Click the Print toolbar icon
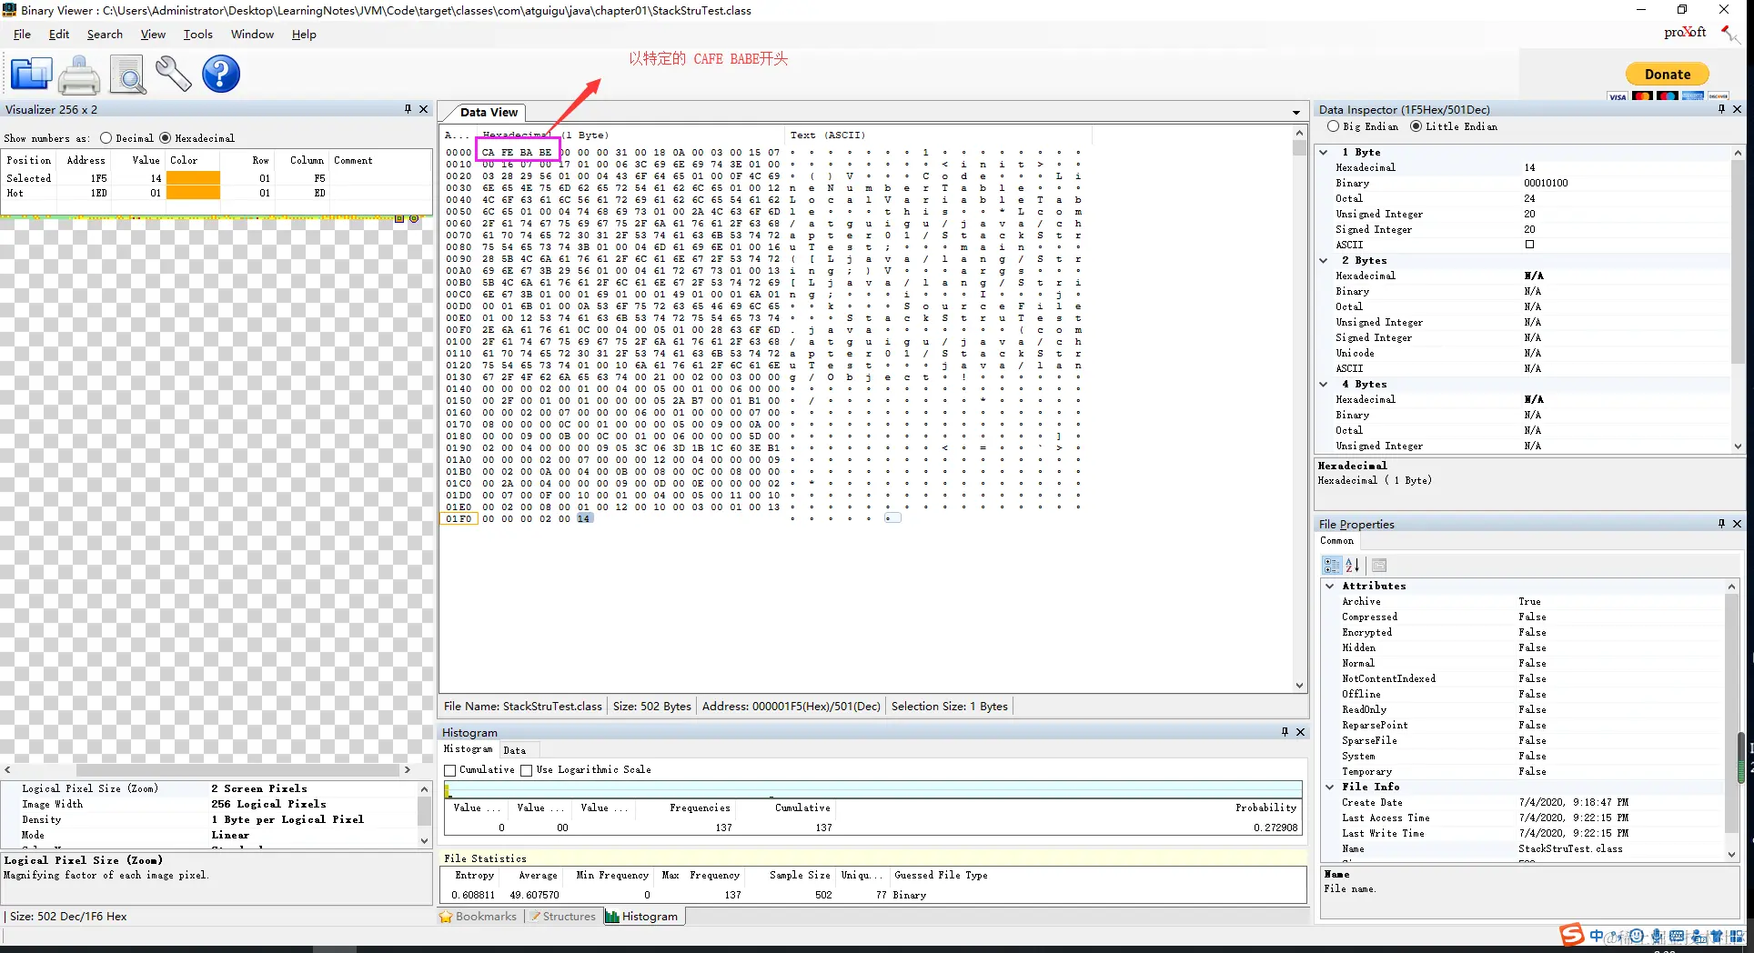 coord(79,75)
